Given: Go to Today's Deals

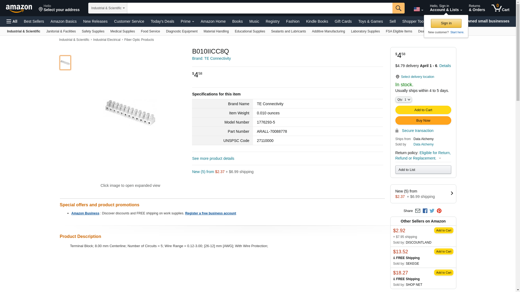Looking at the screenshot, I should [162, 21].
